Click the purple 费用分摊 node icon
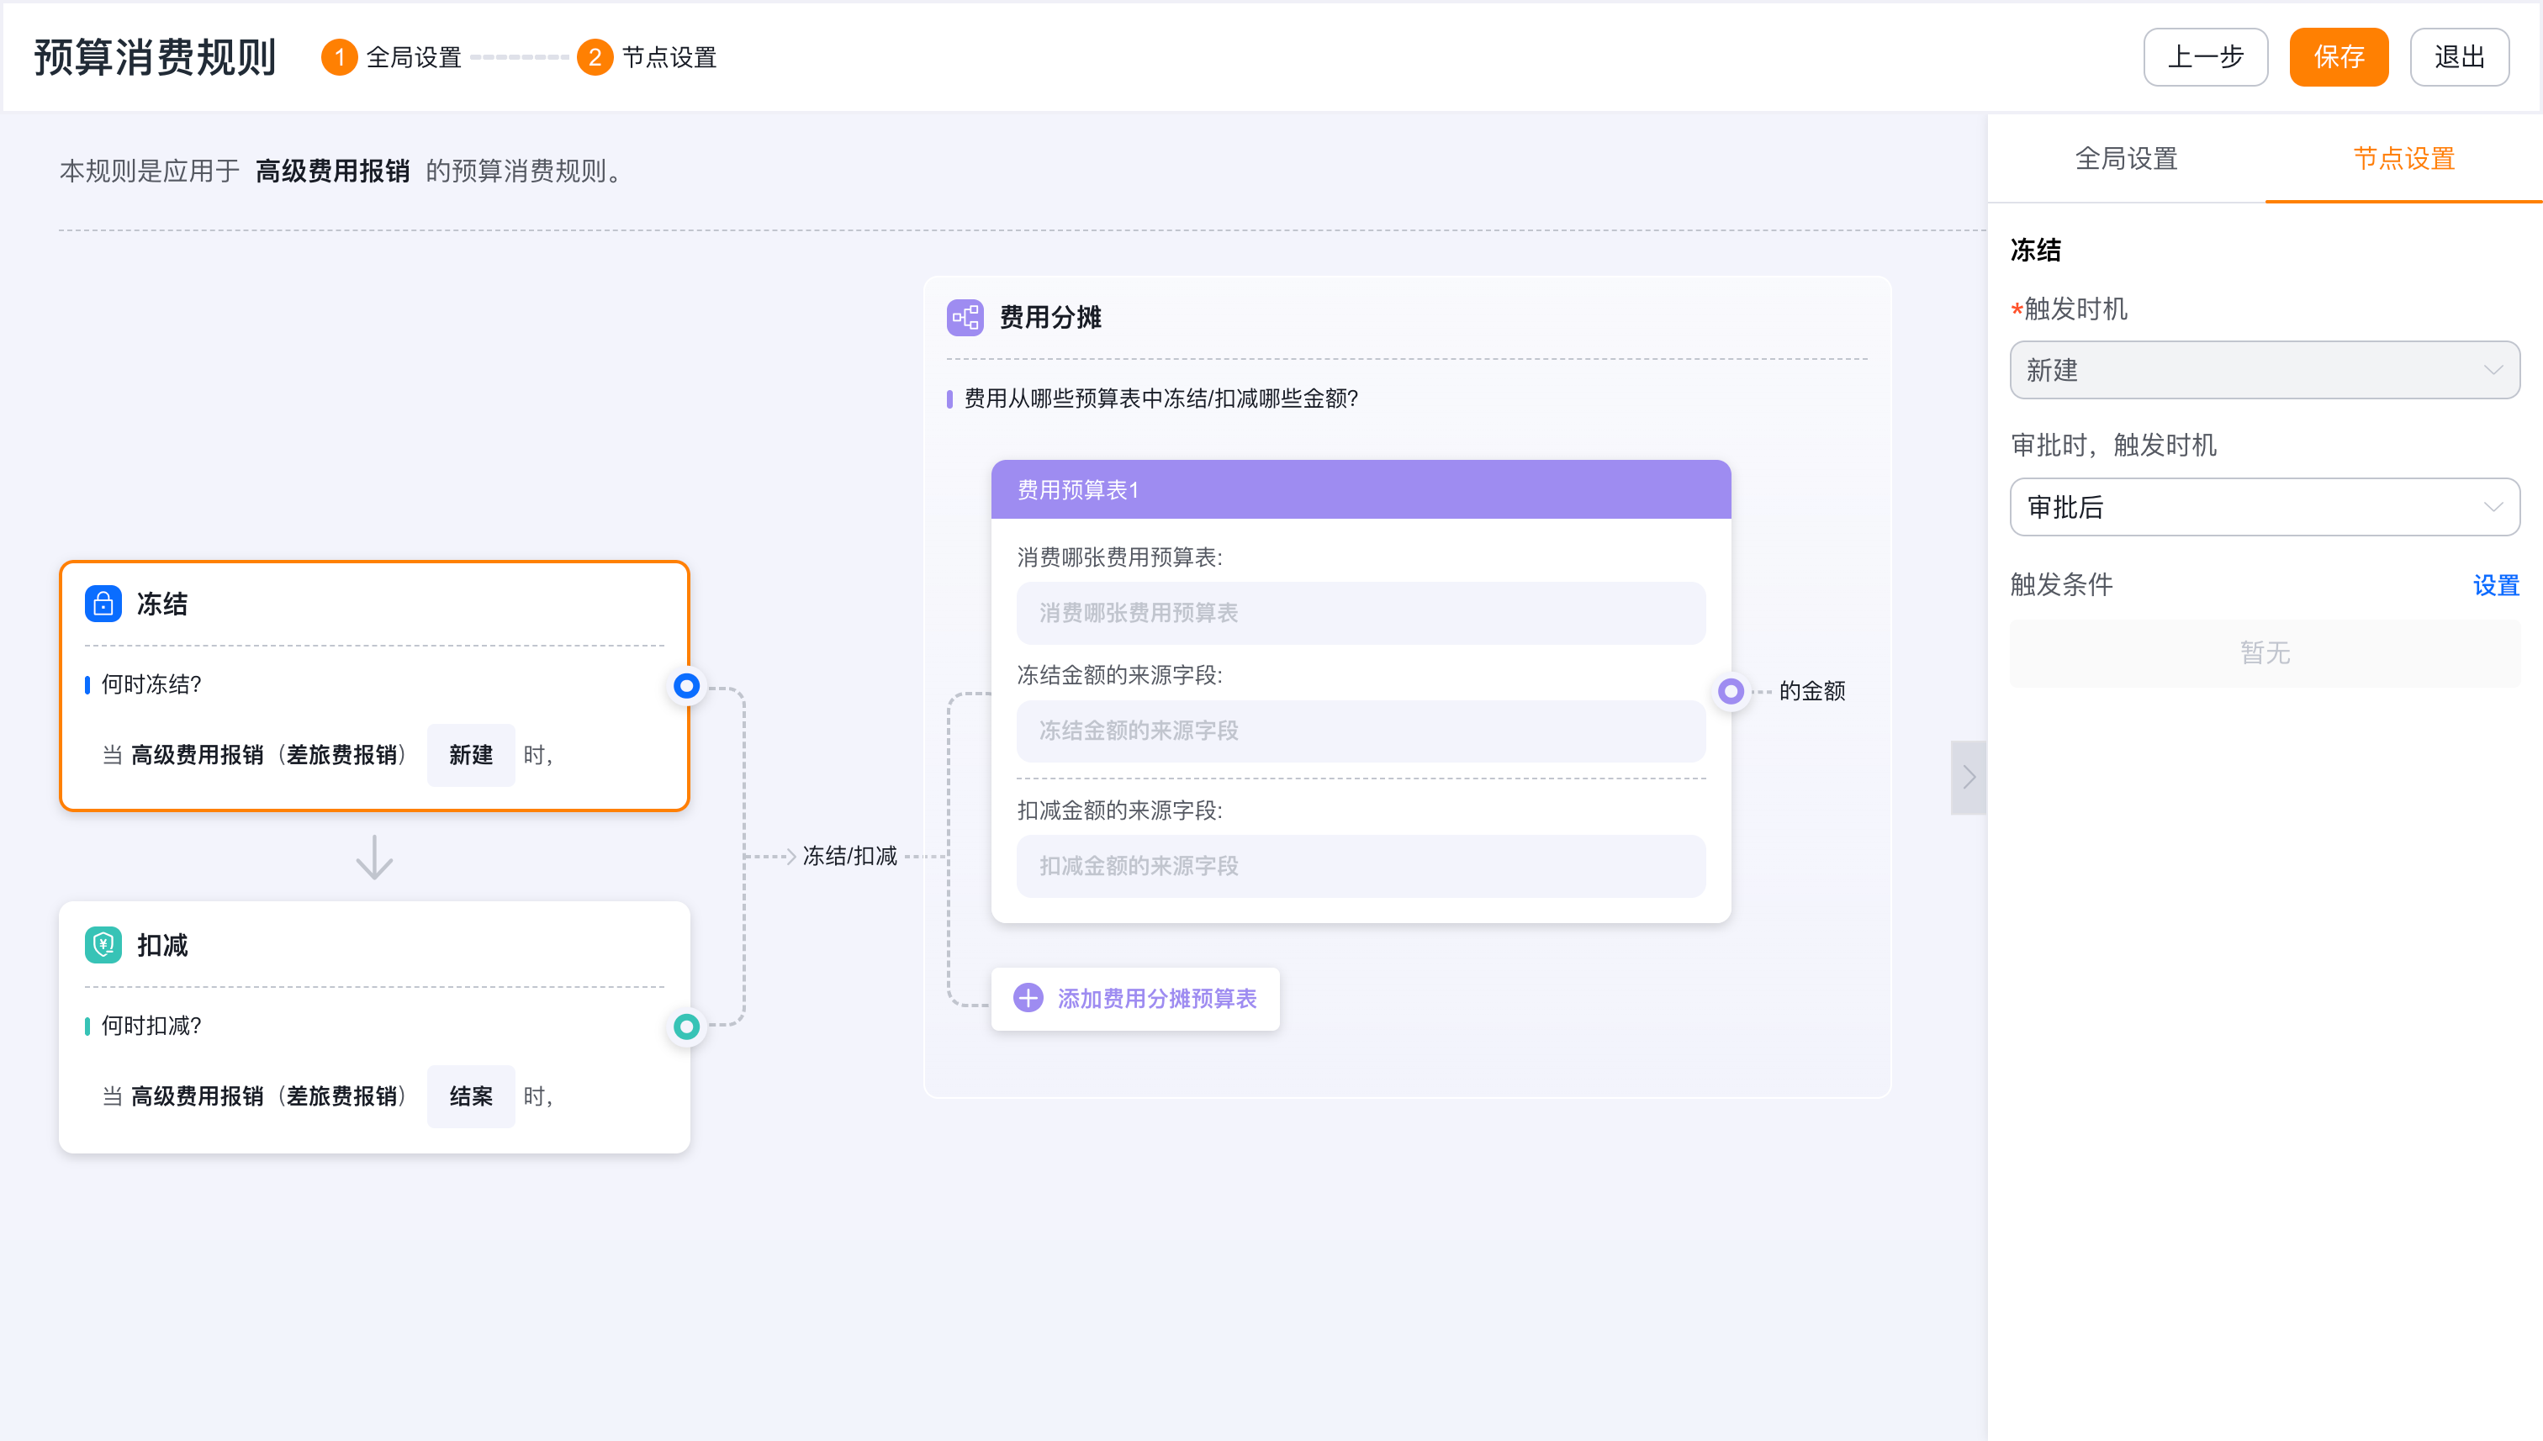Image resolution: width=2543 pixels, height=1441 pixels. [965, 318]
